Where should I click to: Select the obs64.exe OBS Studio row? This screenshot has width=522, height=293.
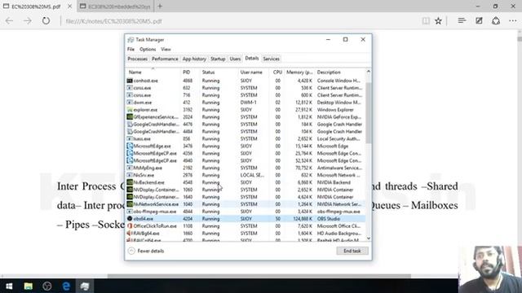tap(246, 219)
